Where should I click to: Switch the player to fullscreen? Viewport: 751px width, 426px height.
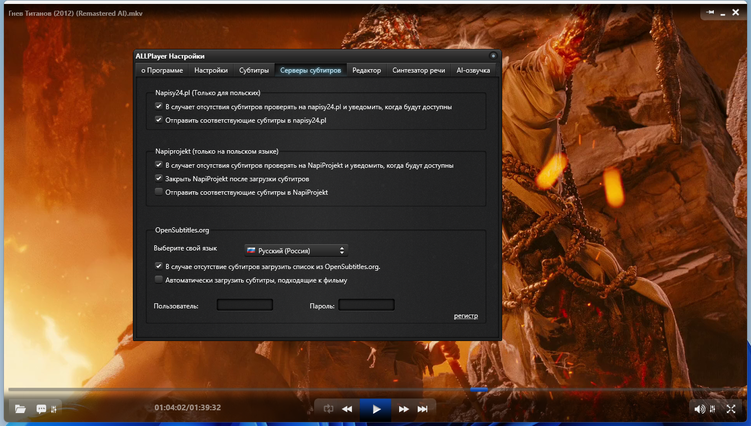pos(731,409)
